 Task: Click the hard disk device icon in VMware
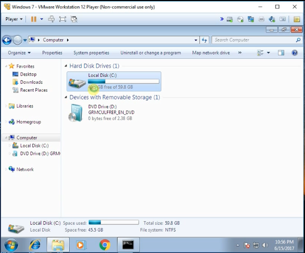coord(229,19)
